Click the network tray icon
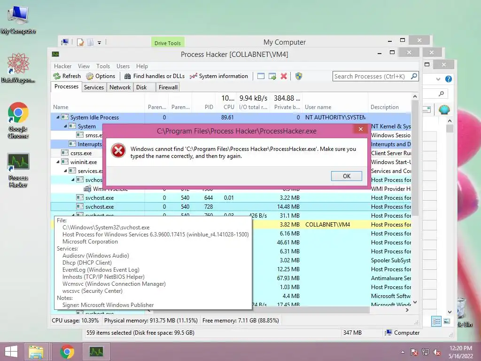 [x=426, y=352]
